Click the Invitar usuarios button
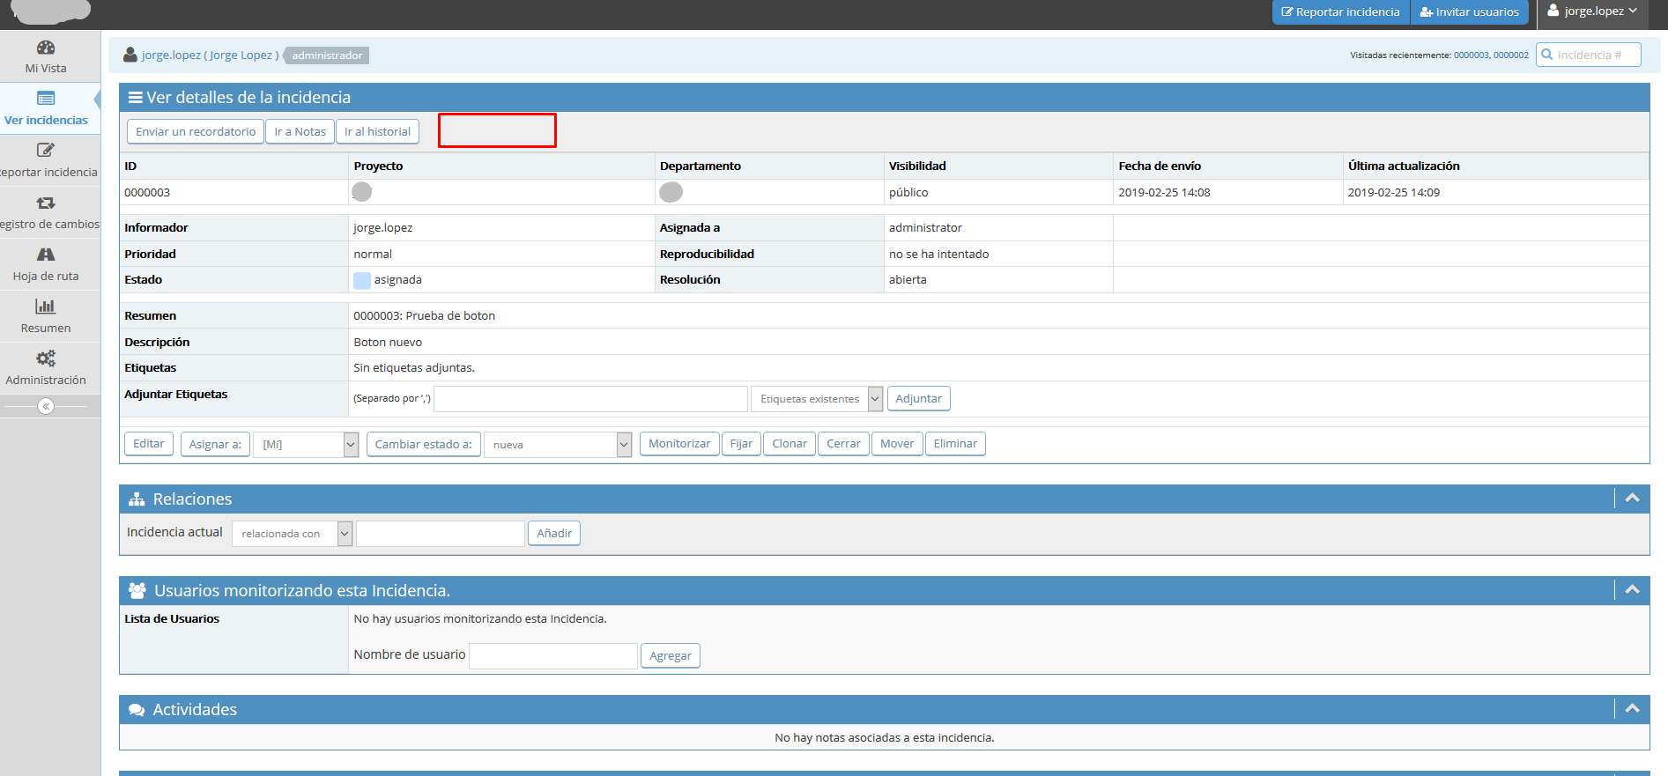This screenshot has width=1668, height=776. coord(1469,12)
